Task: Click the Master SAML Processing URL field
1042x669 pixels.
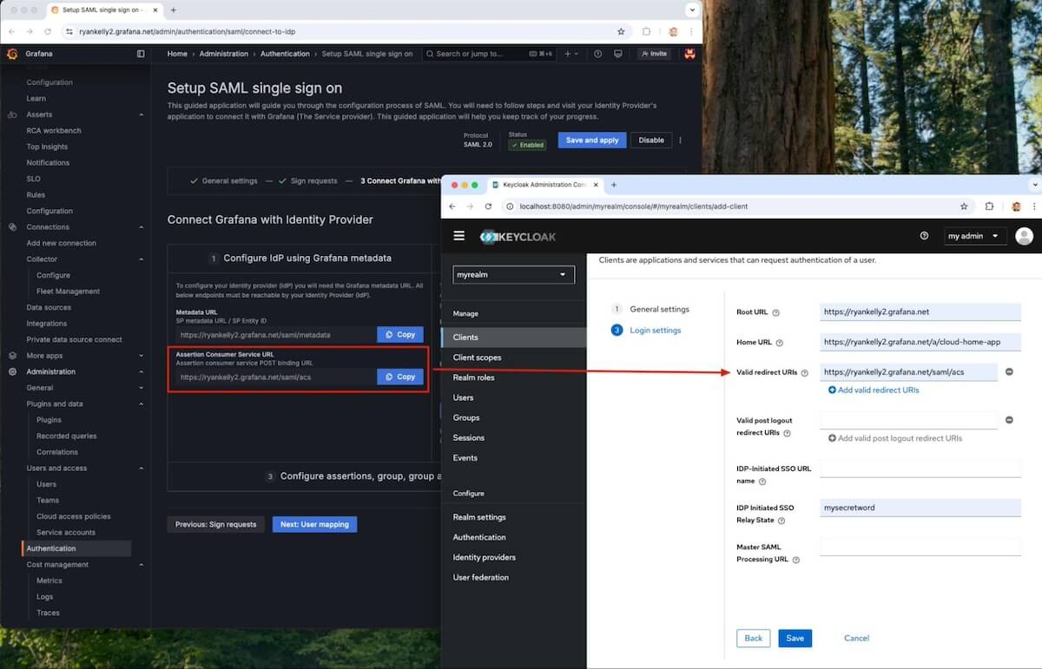Action: 920,547
